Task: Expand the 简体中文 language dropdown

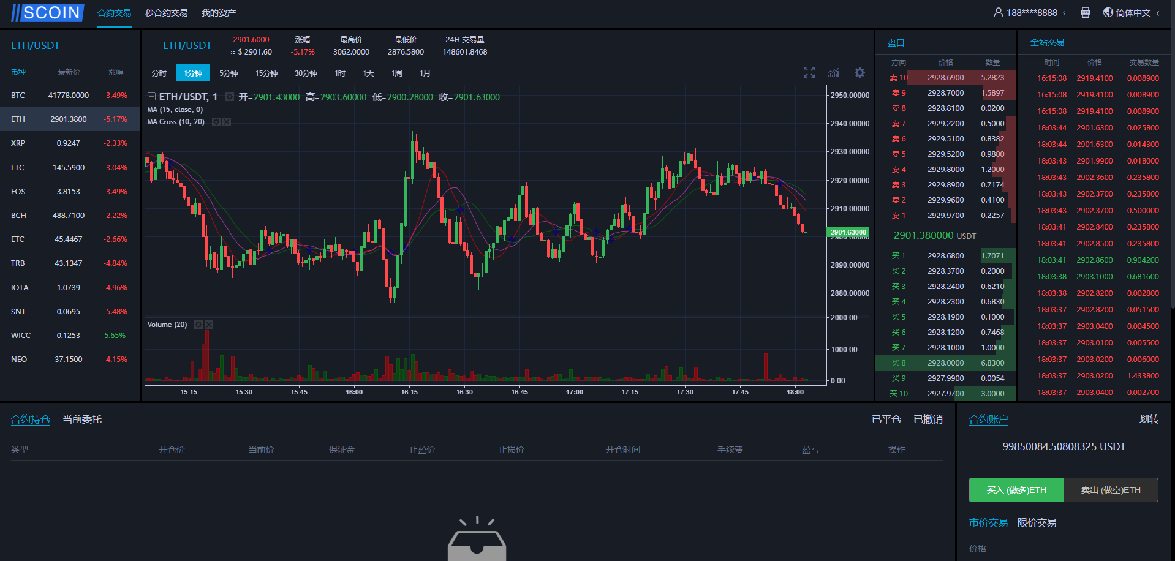Action: 1132,13
